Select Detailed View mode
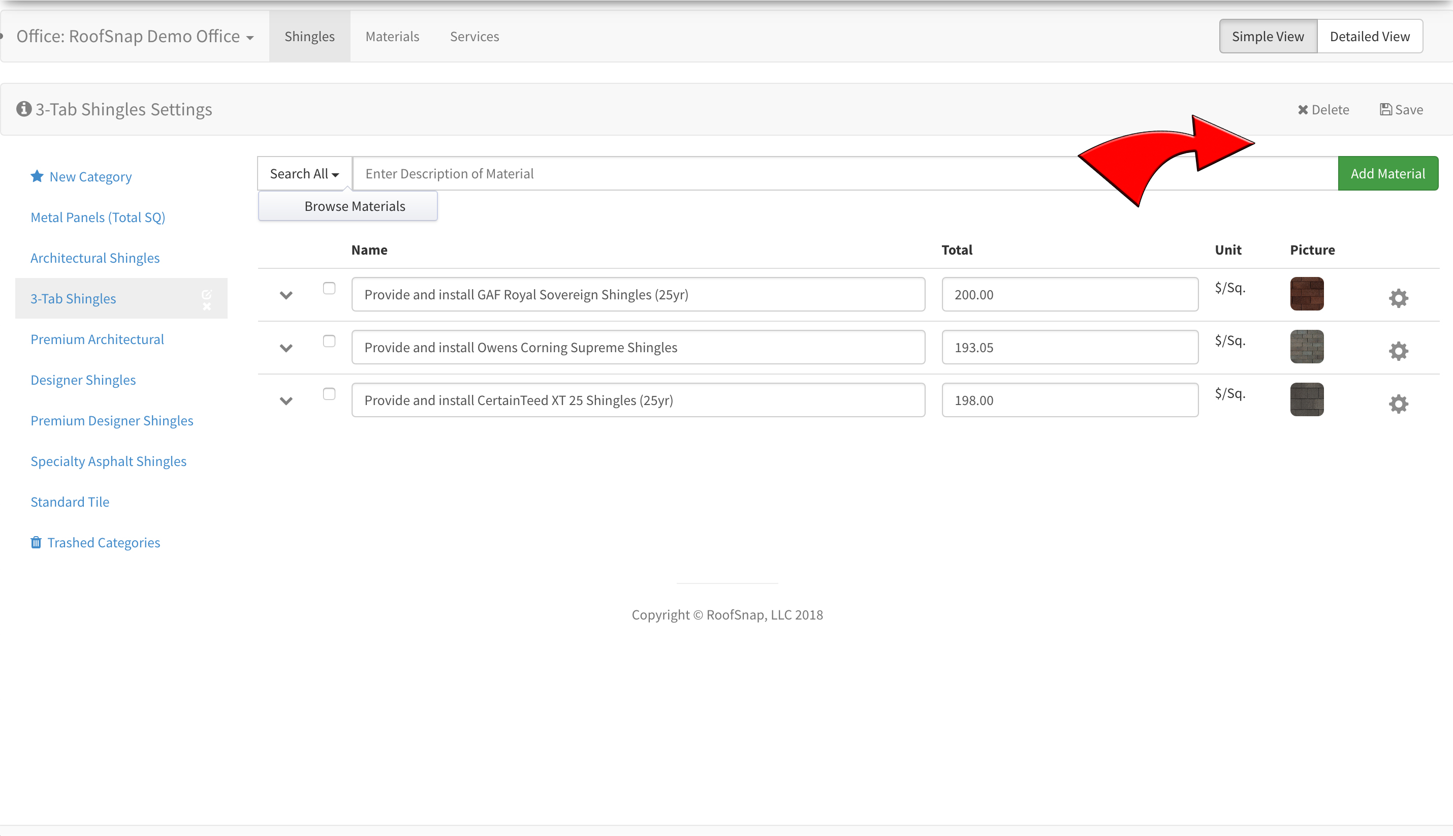Screen dimensions: 1453x836 click(1370, 36)
